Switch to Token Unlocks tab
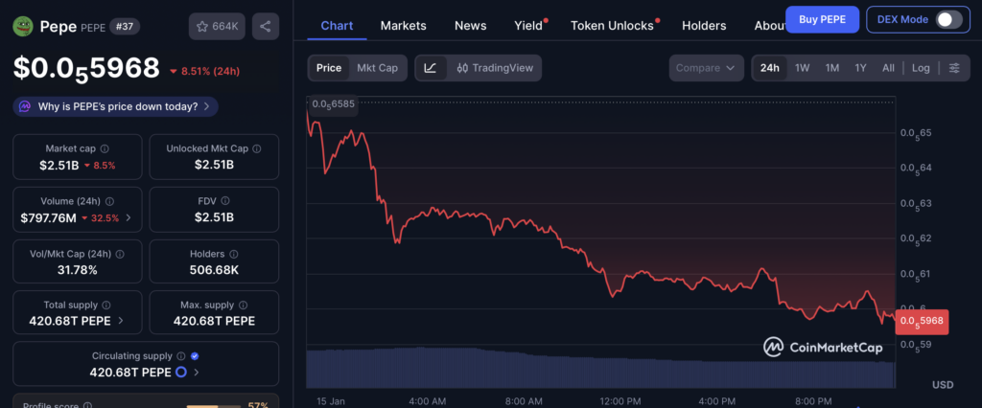Viewport: 982px width, 408px height. click(x=612, y=26)
